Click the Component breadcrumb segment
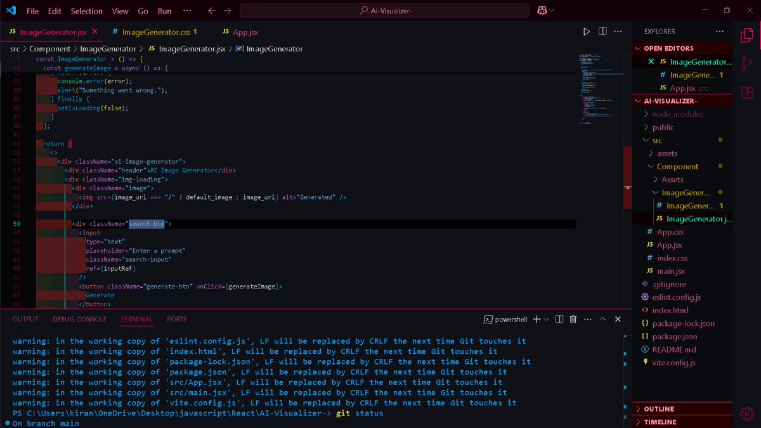 pyautogui.click(x=49, y=49)
